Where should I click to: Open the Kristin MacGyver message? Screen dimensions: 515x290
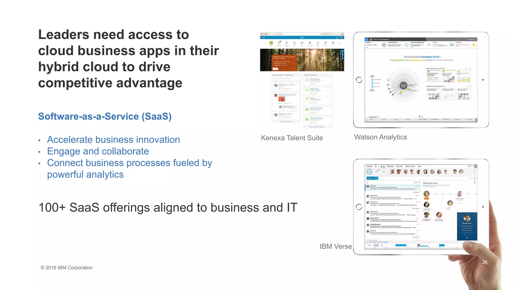pyautogui.click(x=393, y=226)
